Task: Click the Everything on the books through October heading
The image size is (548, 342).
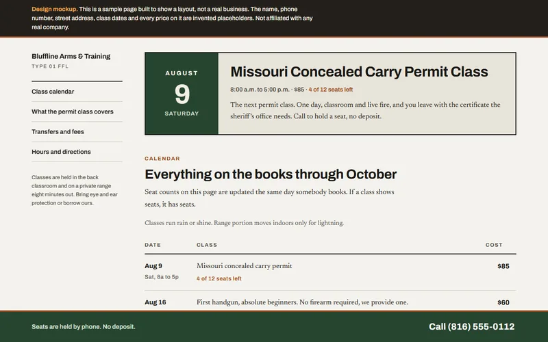Action: [271, 174]
